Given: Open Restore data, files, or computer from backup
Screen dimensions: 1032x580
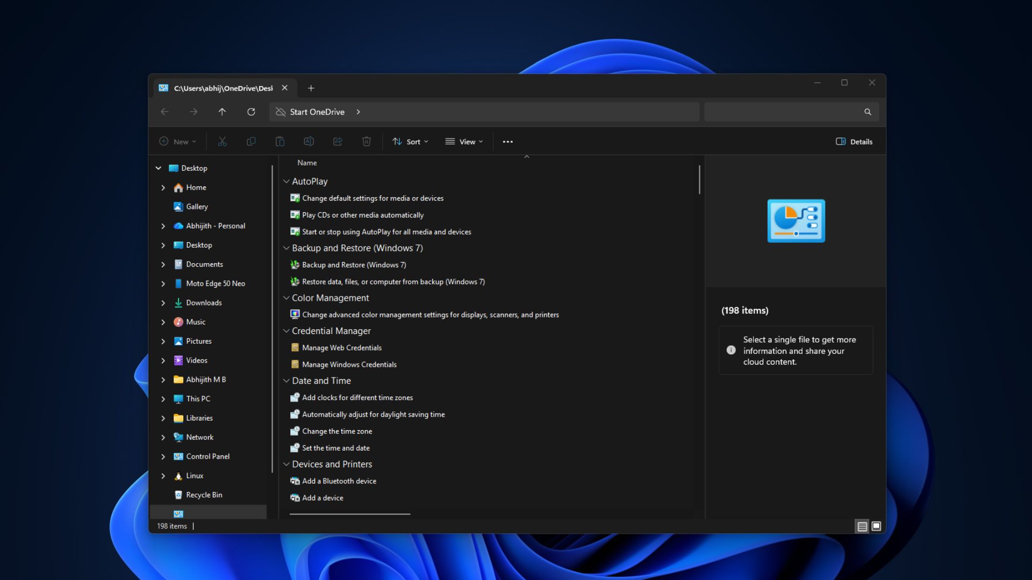Looking at the screenshot, I should pos(393,282).
